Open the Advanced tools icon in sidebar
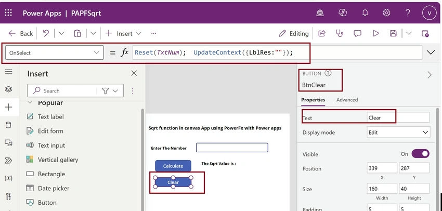 [8, 196]
